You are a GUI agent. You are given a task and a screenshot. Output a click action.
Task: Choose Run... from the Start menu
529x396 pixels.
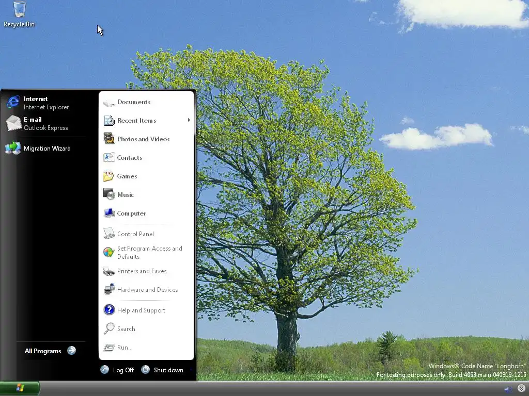pyautogui.click(x=146, y=347)
